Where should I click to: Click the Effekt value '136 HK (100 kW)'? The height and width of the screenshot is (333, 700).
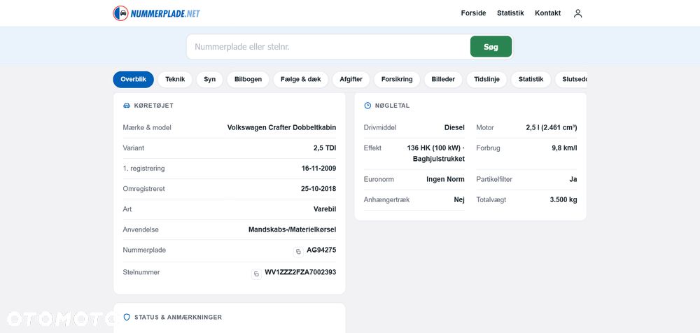(433, 148)
